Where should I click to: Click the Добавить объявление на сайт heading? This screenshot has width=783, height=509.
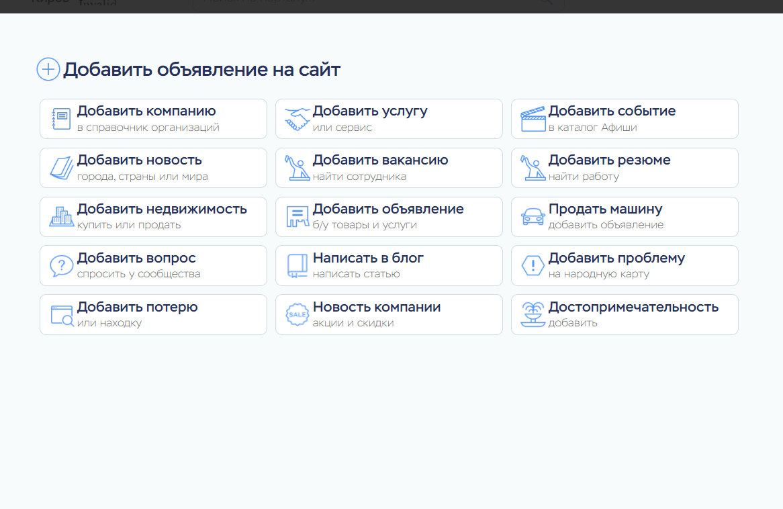point(201,69)
